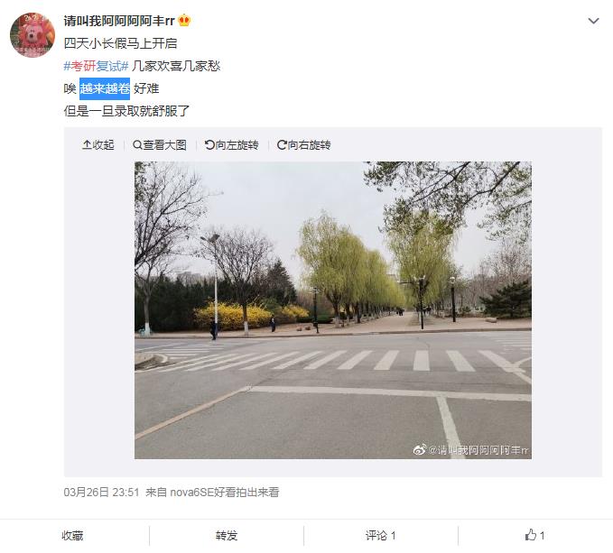Click the counterclockwise rotate icon
The width and height of the screenshot is (613, 553).
[x=209, y=145]
